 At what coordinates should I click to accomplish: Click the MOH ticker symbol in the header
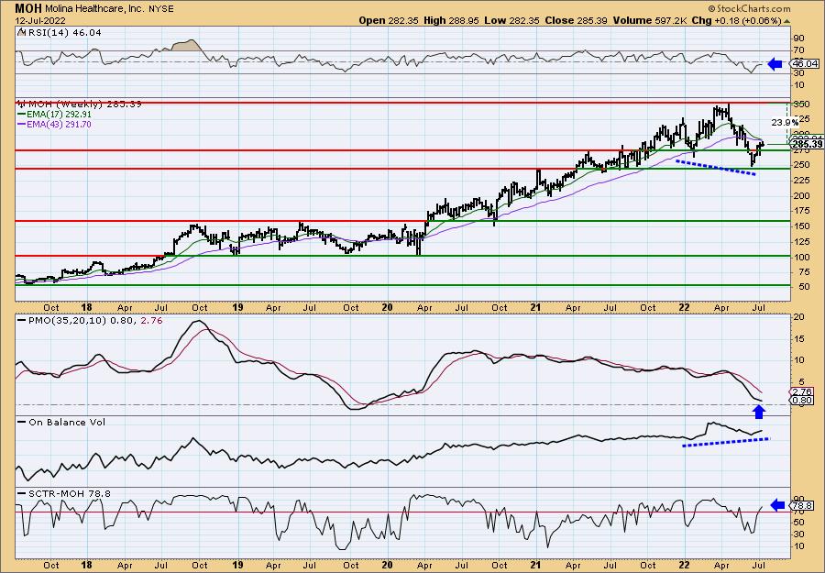click(x=27, y=8)
